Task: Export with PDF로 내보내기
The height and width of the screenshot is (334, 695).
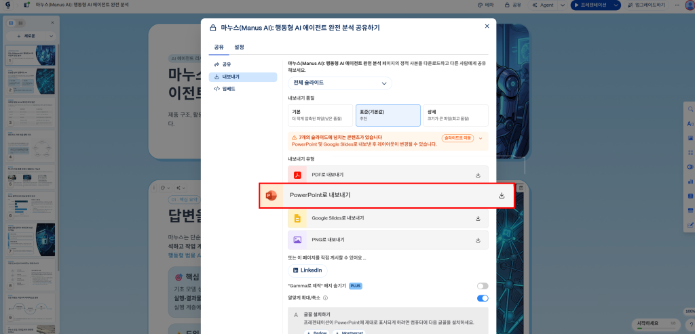Action: pyautogui.click(x=388, y=175)
